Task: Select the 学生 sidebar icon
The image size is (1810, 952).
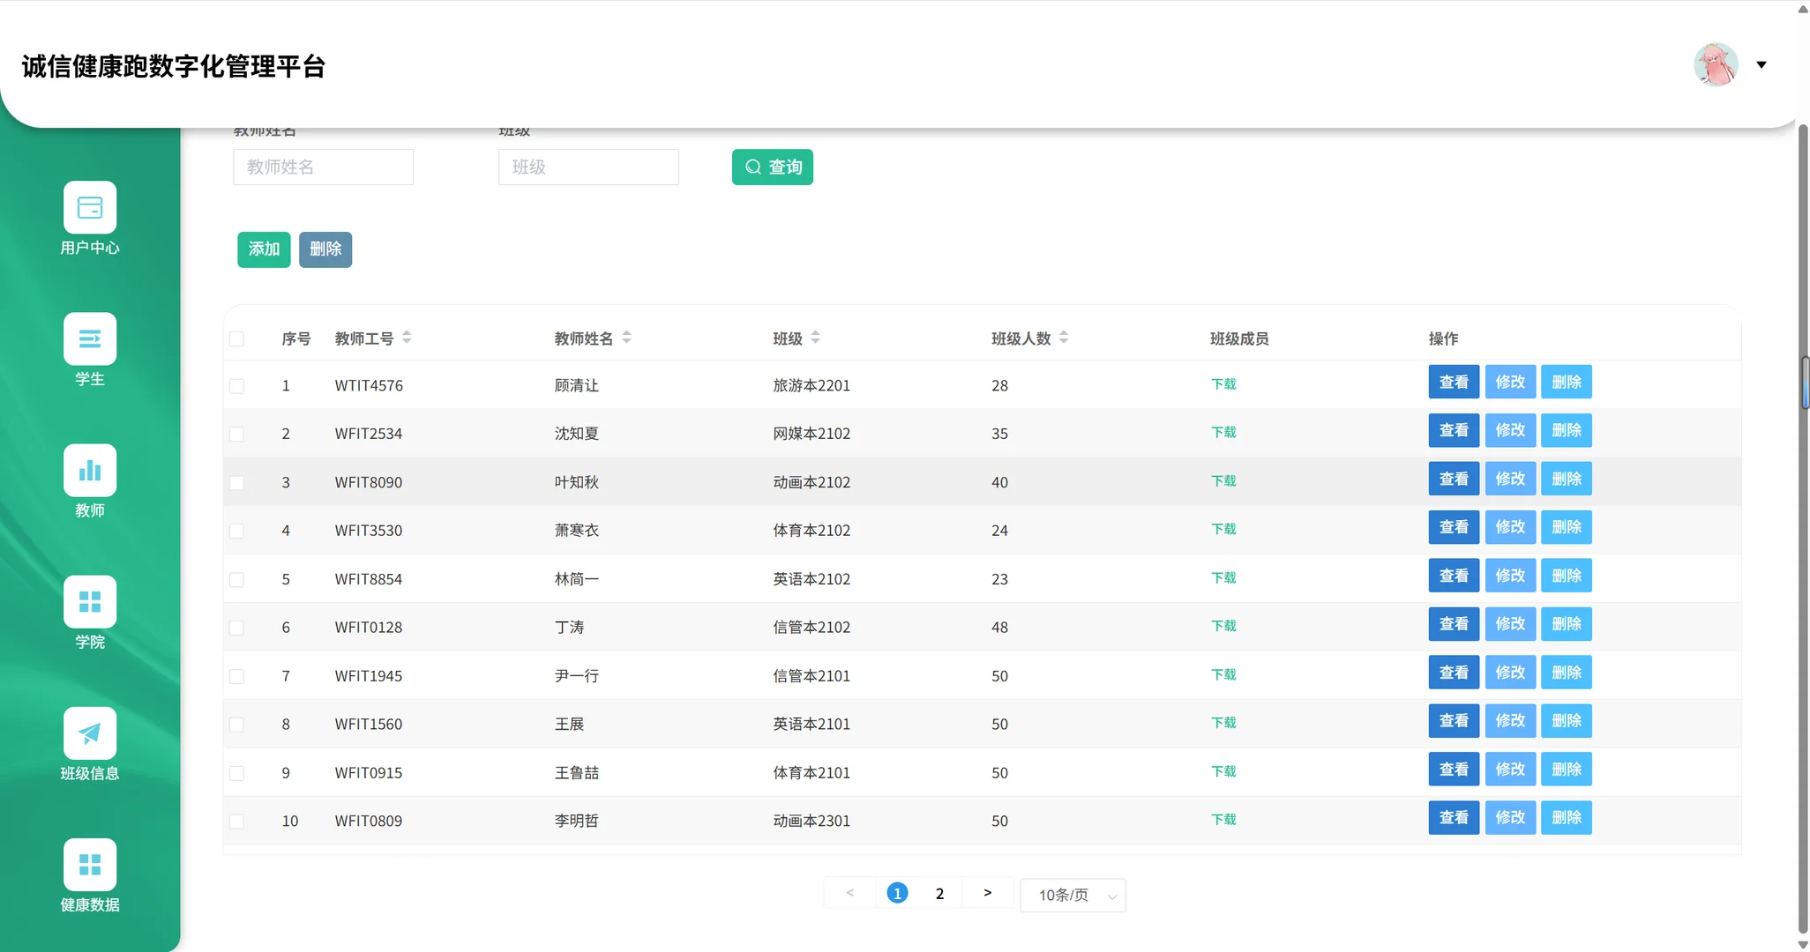Action: [x=89, y=338]
